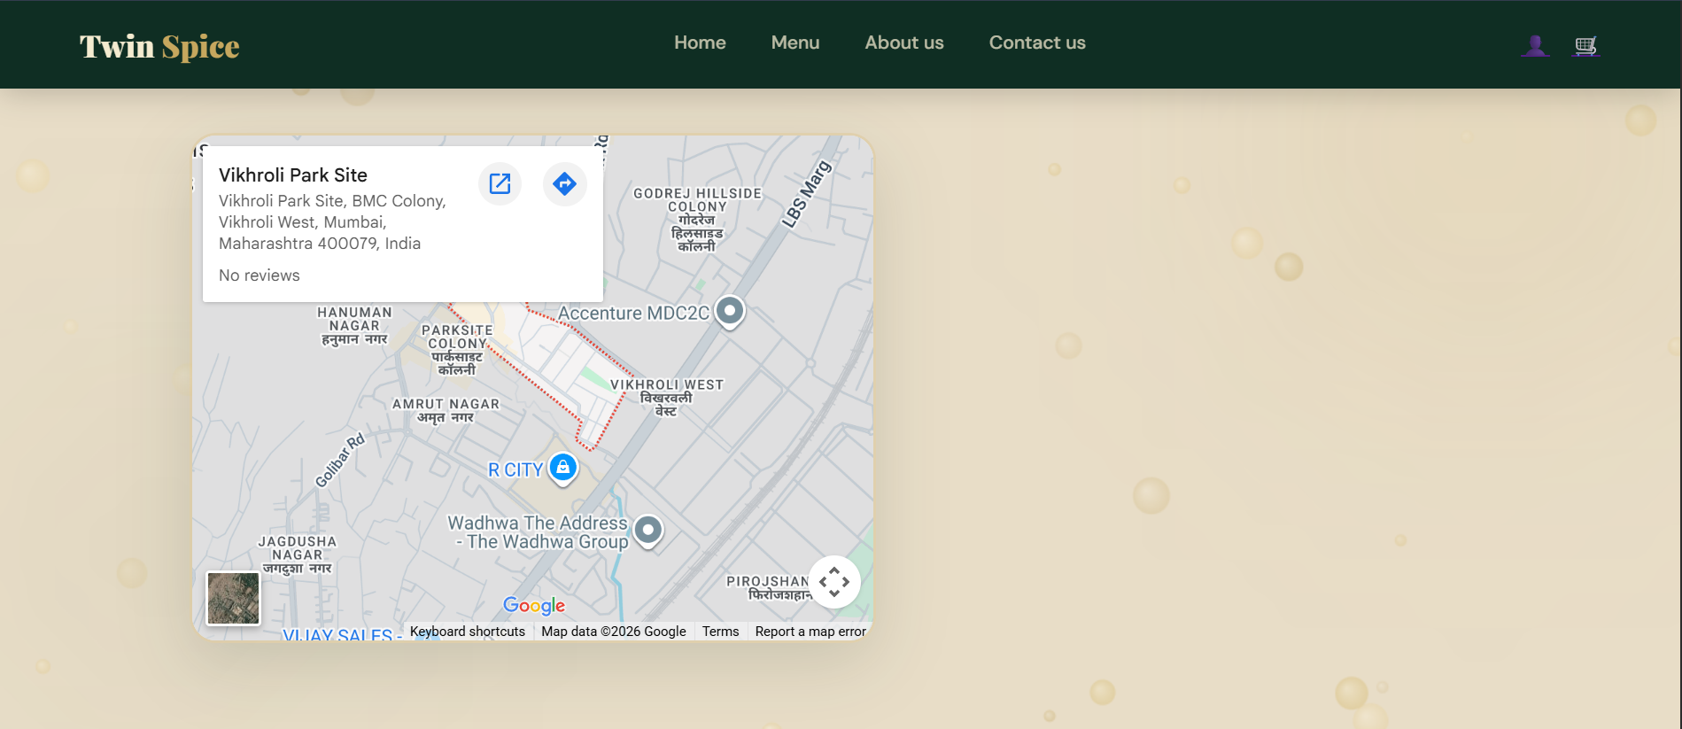
Task: Click the open larger map icon
Action: click(x=500, y=183)
